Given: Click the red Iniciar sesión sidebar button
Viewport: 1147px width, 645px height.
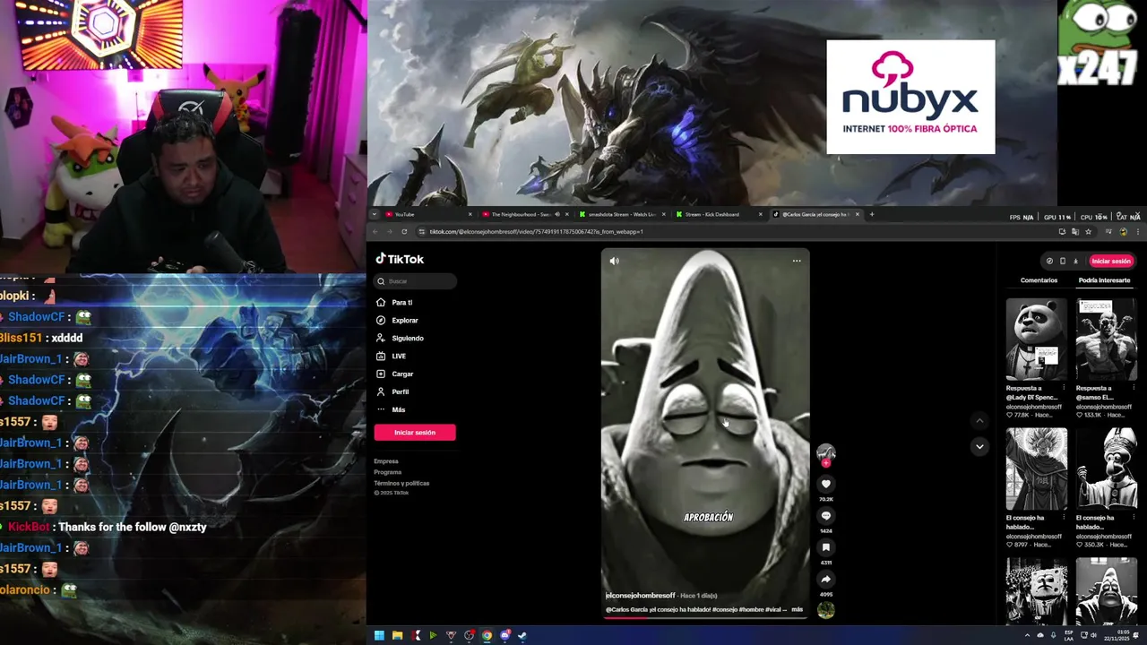Looking at the screenshot, I should tap(415, 433).
